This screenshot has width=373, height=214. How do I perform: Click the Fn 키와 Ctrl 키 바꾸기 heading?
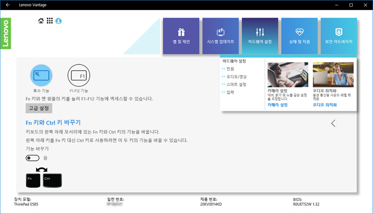pyautogui.click(x=53, y=122)
